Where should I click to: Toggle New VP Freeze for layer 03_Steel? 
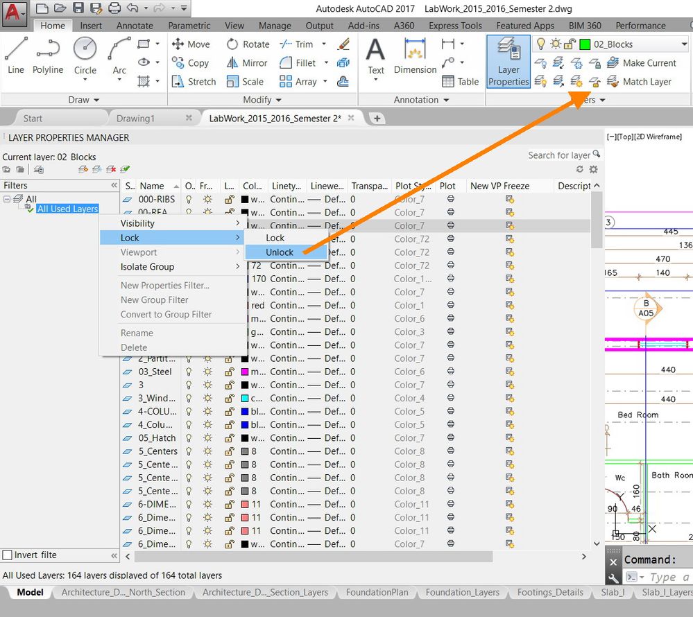tap(510, 372)
